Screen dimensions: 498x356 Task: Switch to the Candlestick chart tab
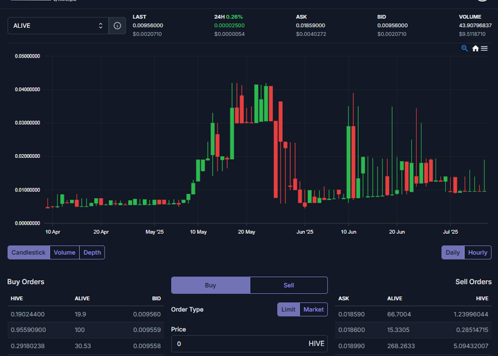tap(29, 252)
